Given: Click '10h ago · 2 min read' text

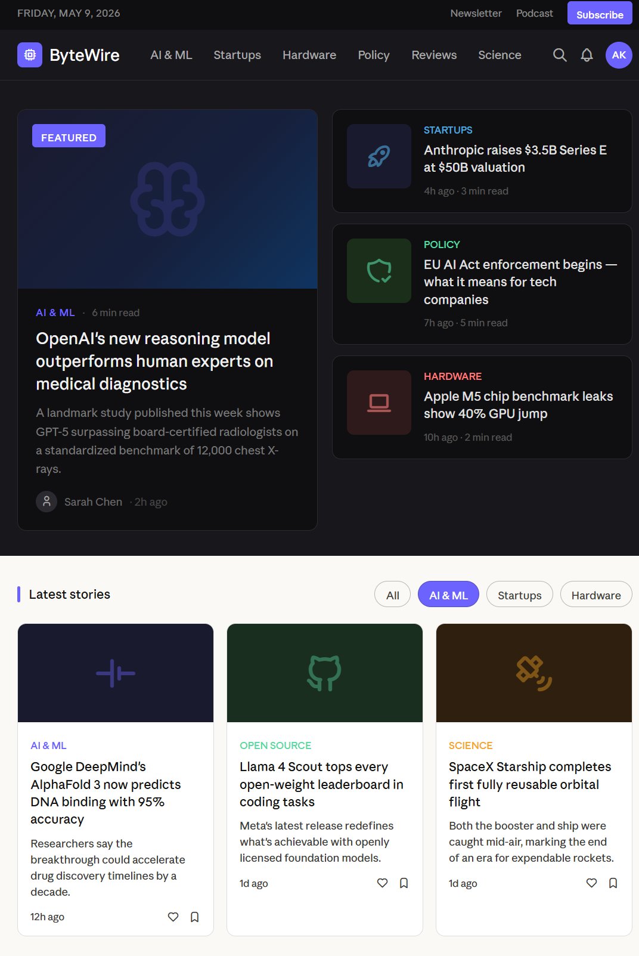Looking at the screenshot, I should (468, 437).
